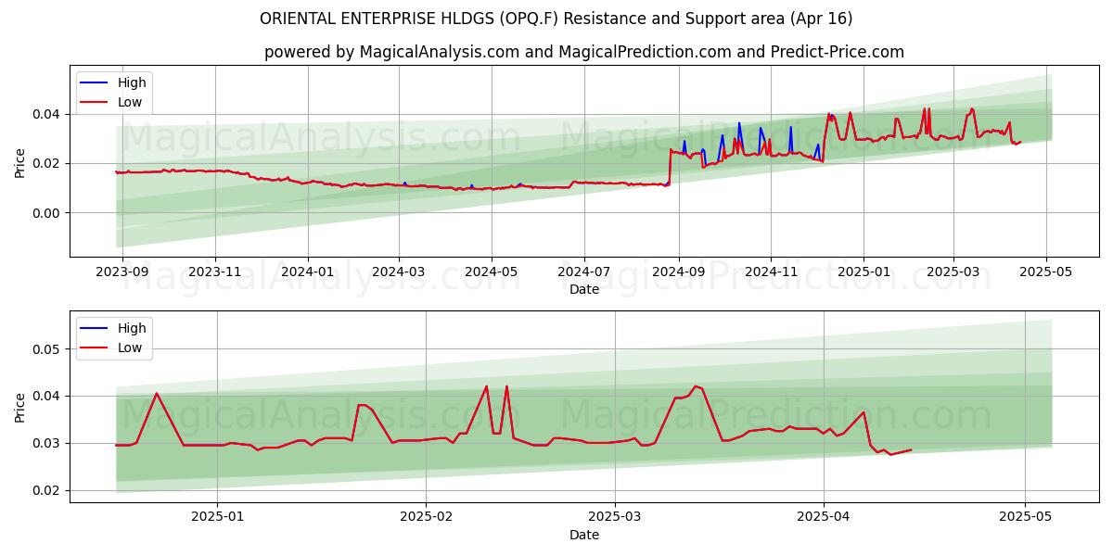Screen dimensions: 1113x556
Task: Click the 2025-02 tick label on bottom chart
Action: click(426, 518)
